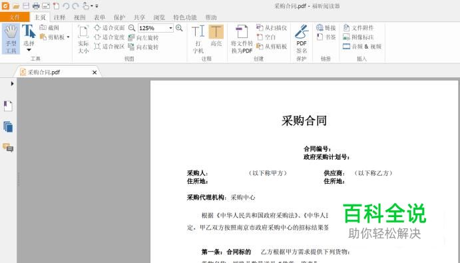Open the PDF签名 sign tool
This screenshot has width=460, height=263.
click(x=302, y=39)
